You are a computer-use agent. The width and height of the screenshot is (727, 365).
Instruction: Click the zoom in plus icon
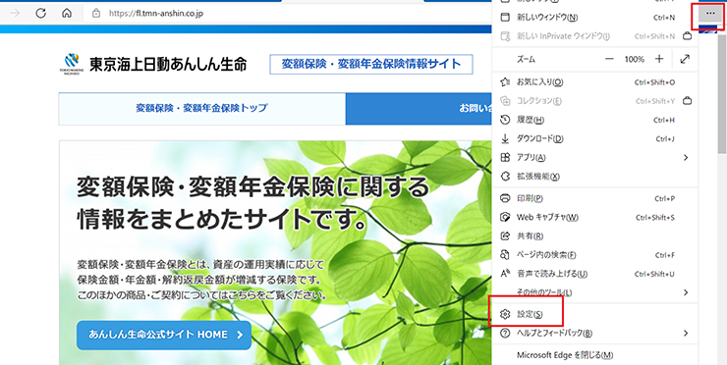click(659, 59)
